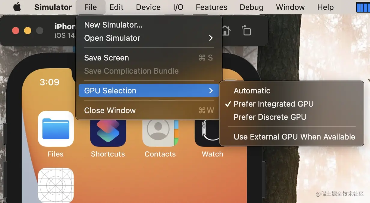Choose Close Window from File menu

point(149,110)
